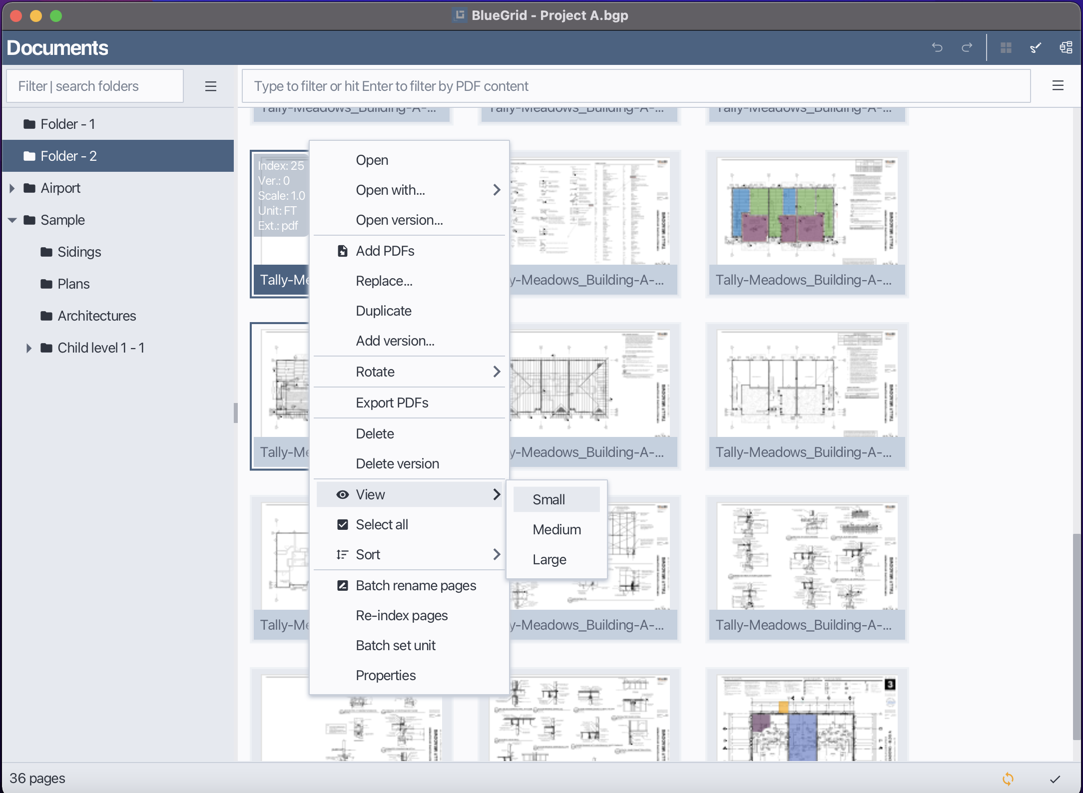Viewport: 1083px width, 793px height.
Task: Open the layout panel icon in header
Action: pos(1066,47)
